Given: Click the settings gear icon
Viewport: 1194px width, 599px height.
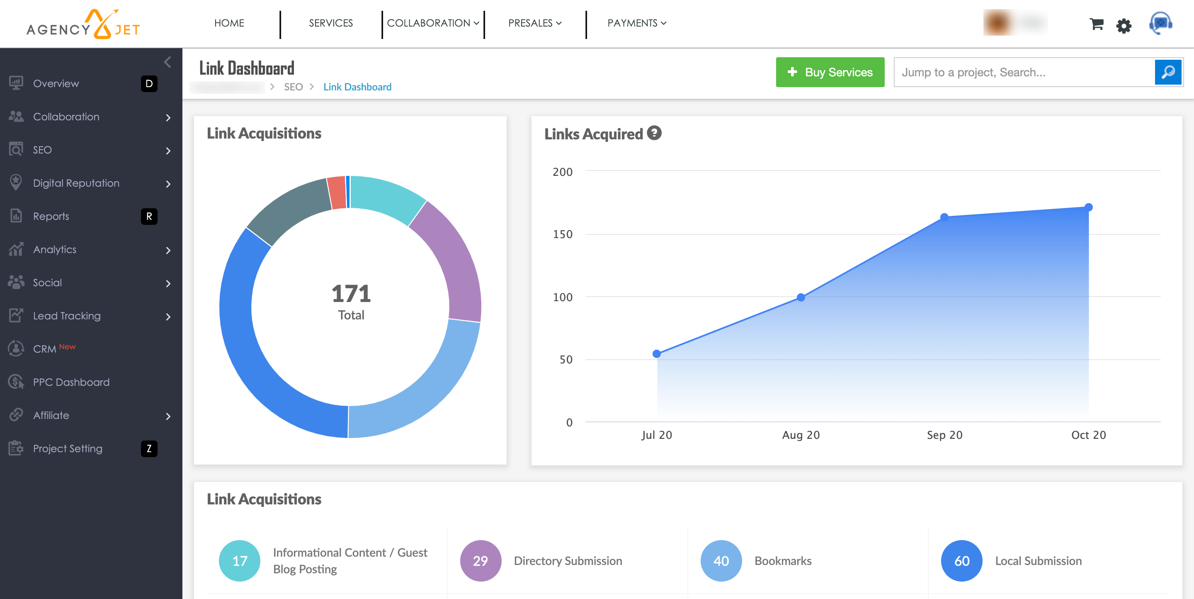Looking at the screenshot, I should coord(1124,25).
